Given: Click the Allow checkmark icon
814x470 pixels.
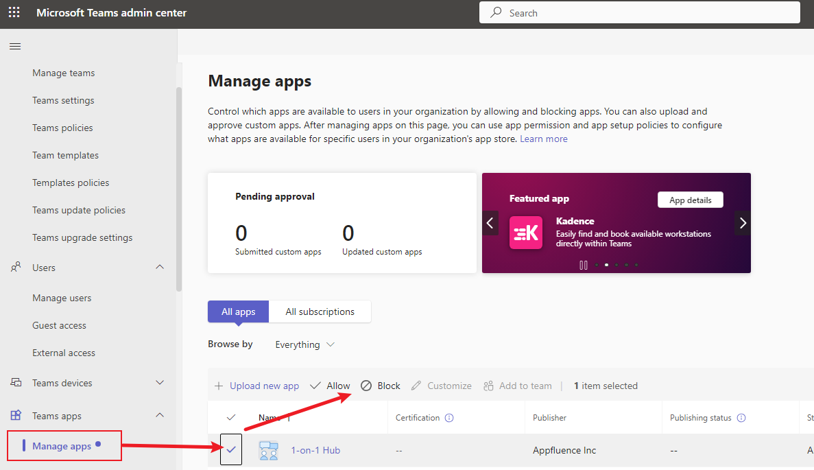Looking at the screenshot, I should tap(315, 386).
